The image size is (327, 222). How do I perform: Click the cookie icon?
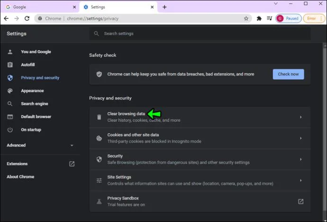point(99,138)
